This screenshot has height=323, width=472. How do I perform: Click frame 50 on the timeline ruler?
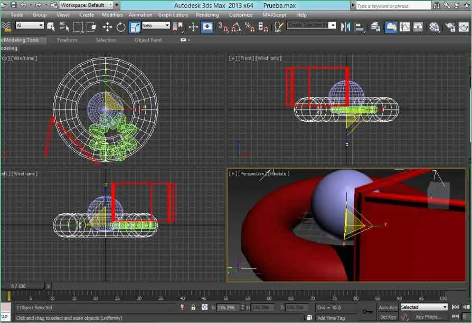tap(226, 298)
